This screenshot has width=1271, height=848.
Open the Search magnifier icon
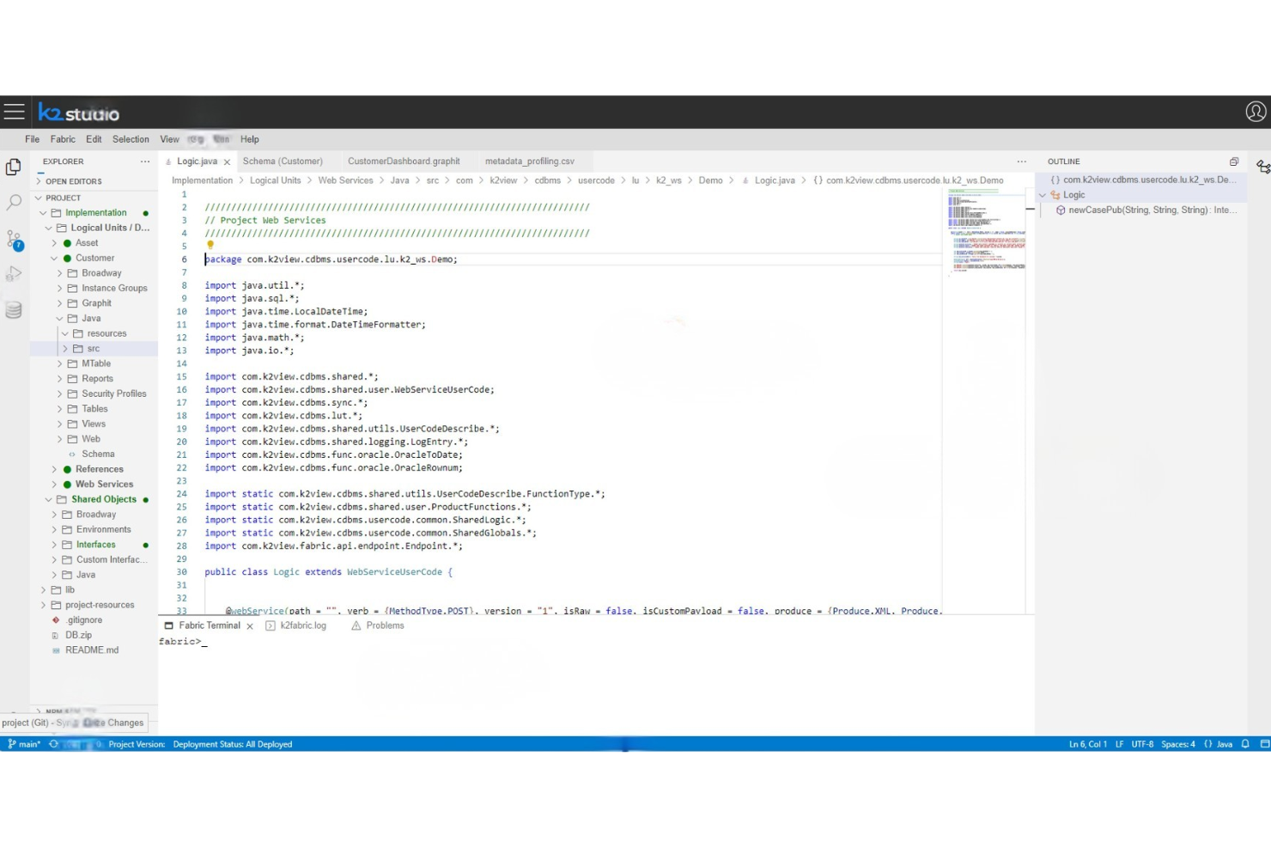point(14,203)
